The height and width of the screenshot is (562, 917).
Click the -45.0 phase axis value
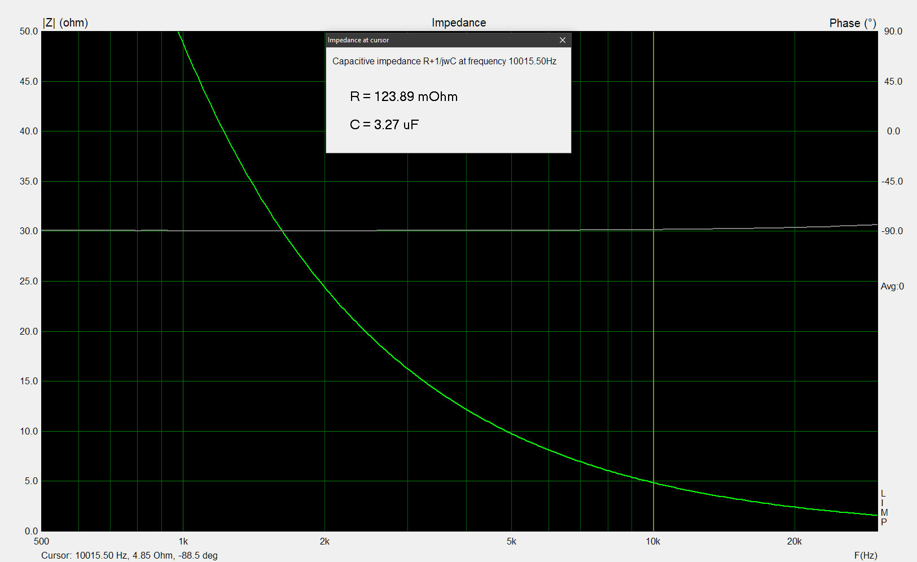[x=892, y=181]
